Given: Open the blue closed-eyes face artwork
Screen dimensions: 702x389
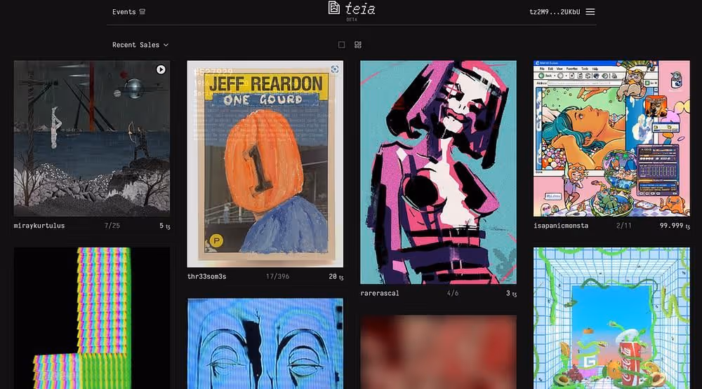Looking at the screenshot, I should click(265, 343).
